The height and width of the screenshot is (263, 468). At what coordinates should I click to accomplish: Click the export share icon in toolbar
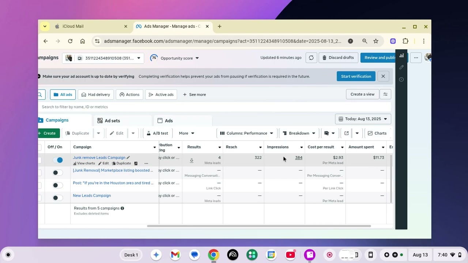347,133
